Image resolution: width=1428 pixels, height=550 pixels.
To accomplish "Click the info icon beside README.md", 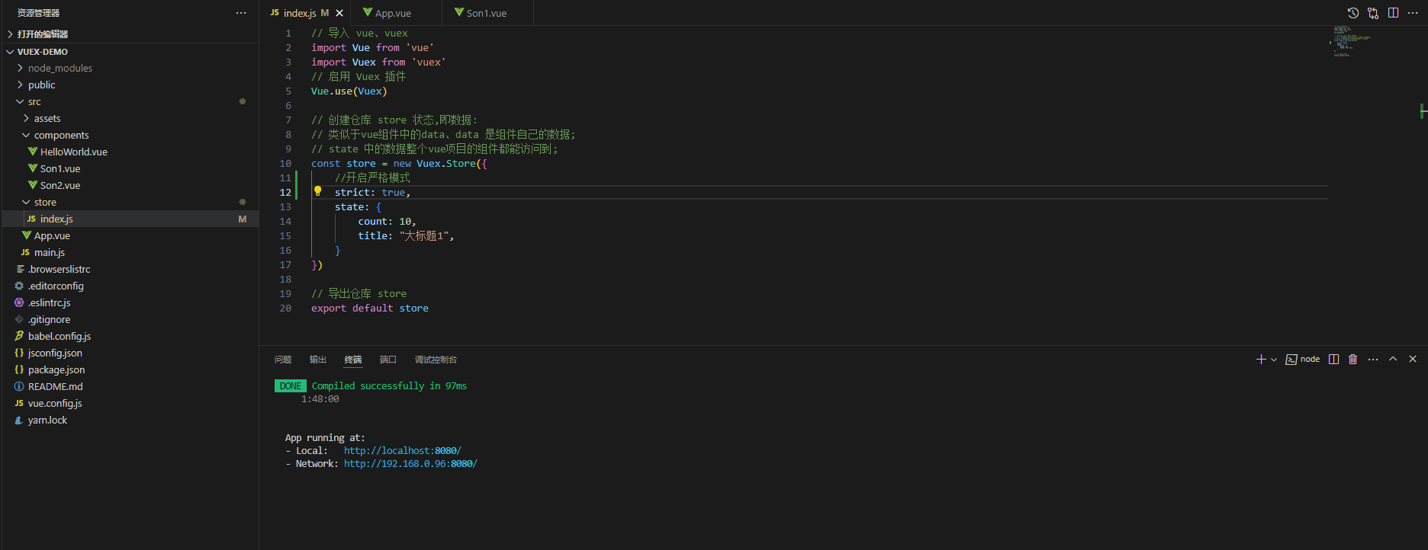I will (19, 386).
